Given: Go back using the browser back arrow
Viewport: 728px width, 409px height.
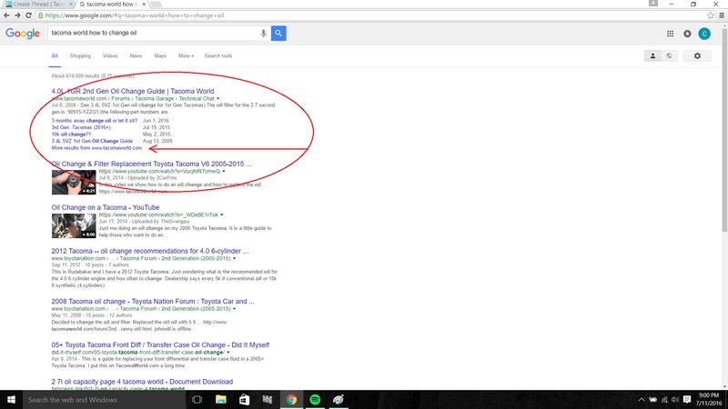Looking at the screenshot, I should pyautogui.click(x=6, y=15).
